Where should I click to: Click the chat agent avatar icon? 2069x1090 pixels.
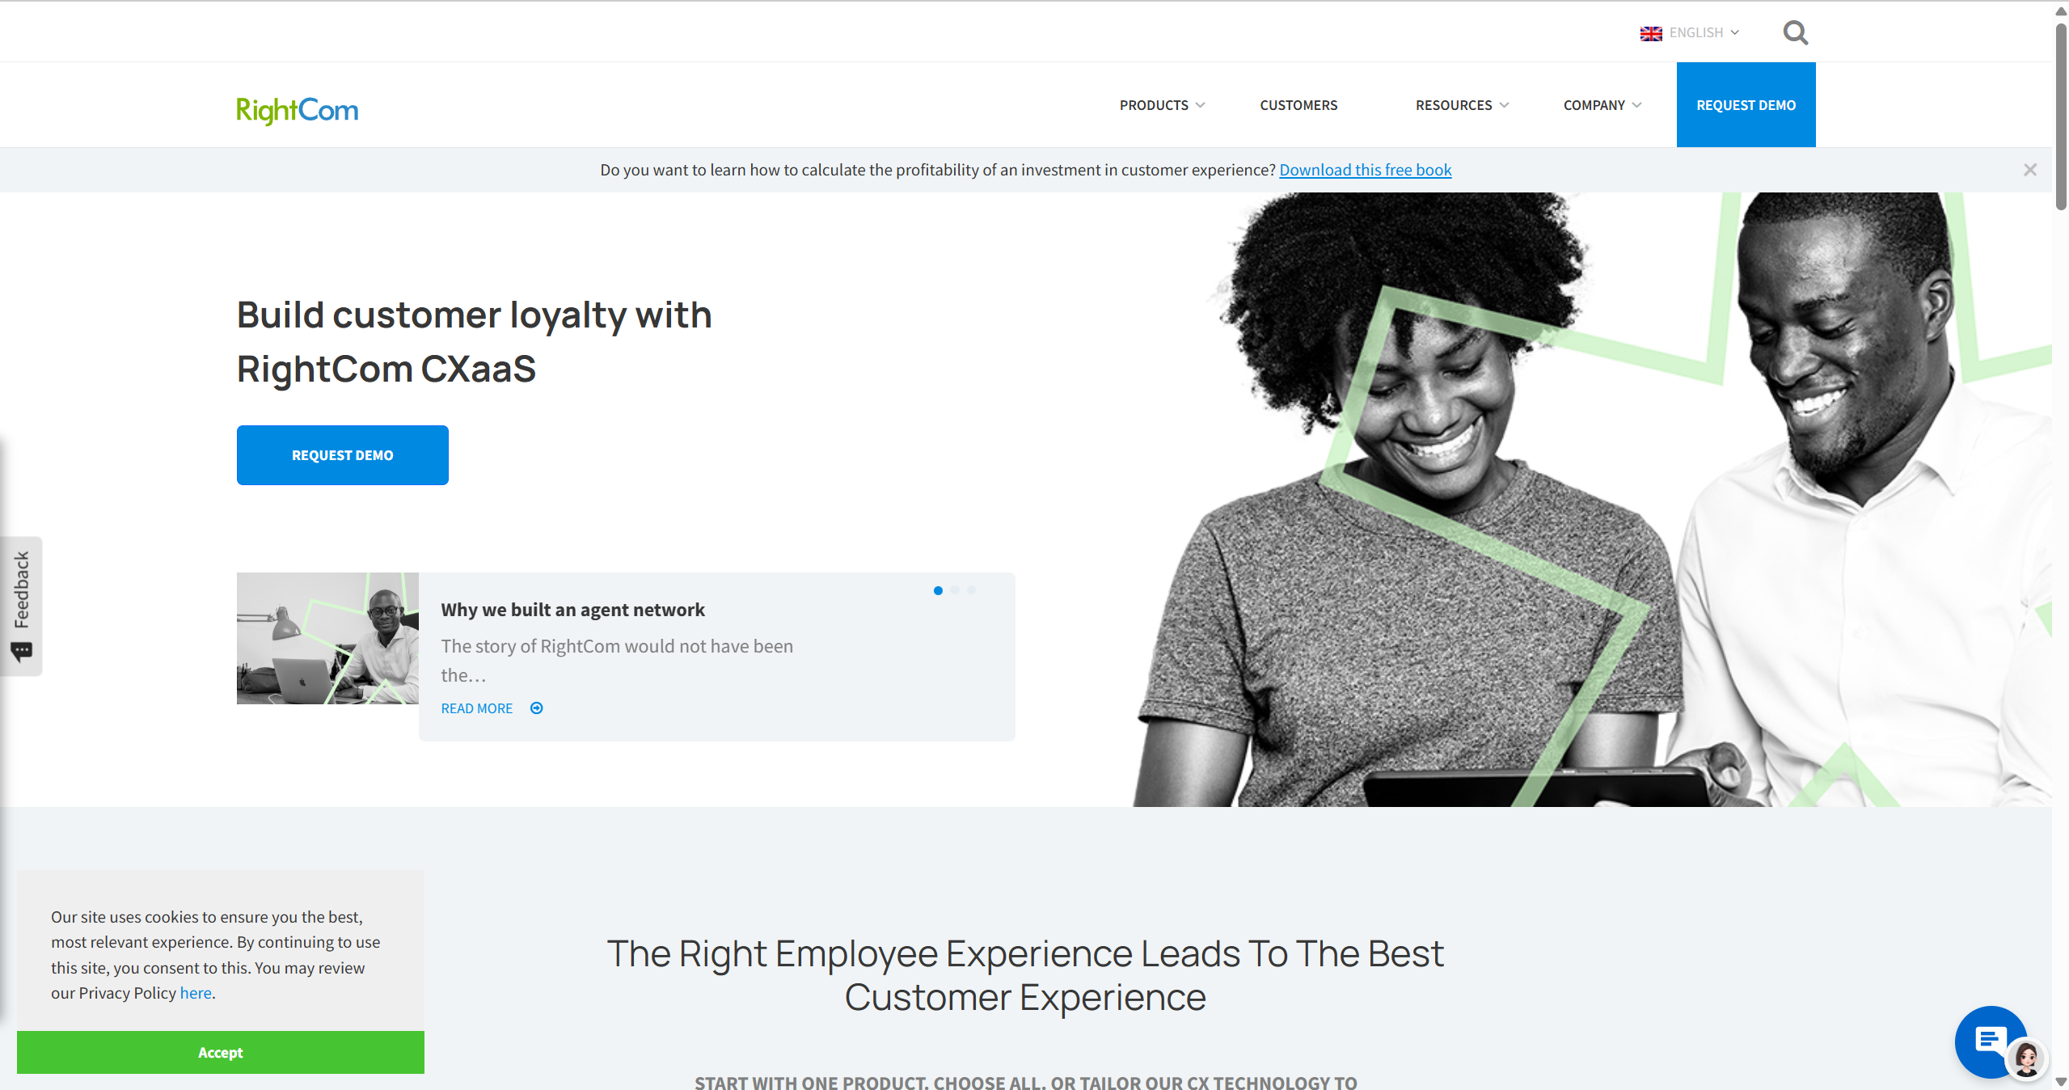pyautogui.click(x=2026, y=1058)
